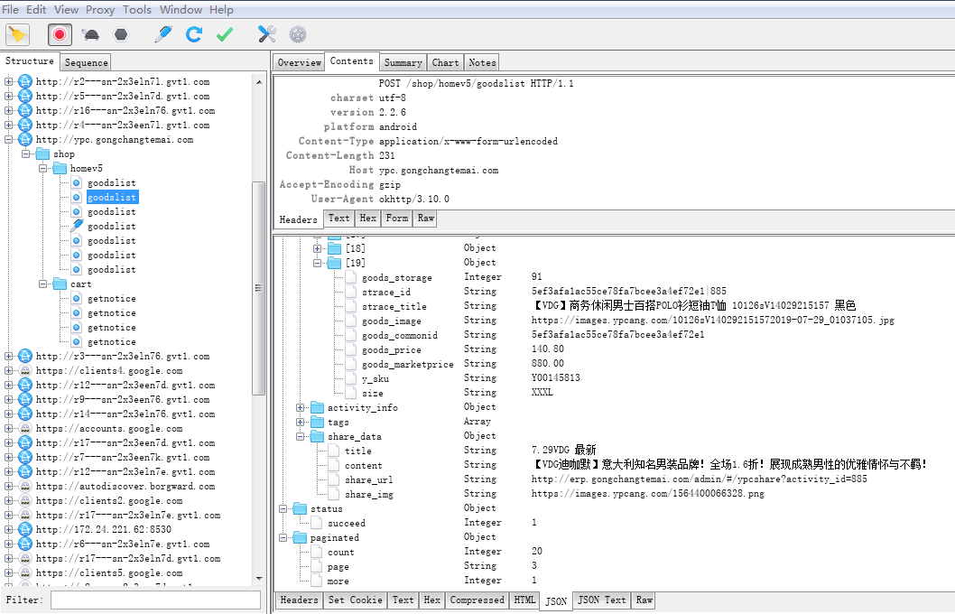Open the File menu
This screenshot has width=955, height=614.
(x=10, y=10)
